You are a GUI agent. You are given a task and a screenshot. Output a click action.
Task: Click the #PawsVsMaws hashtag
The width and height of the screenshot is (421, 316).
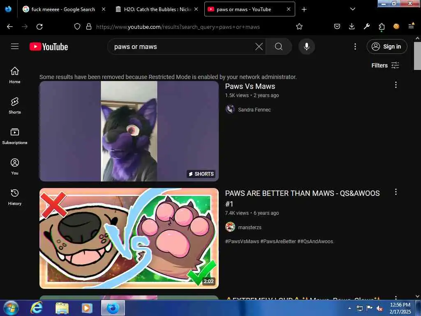(x=242, y=241)
